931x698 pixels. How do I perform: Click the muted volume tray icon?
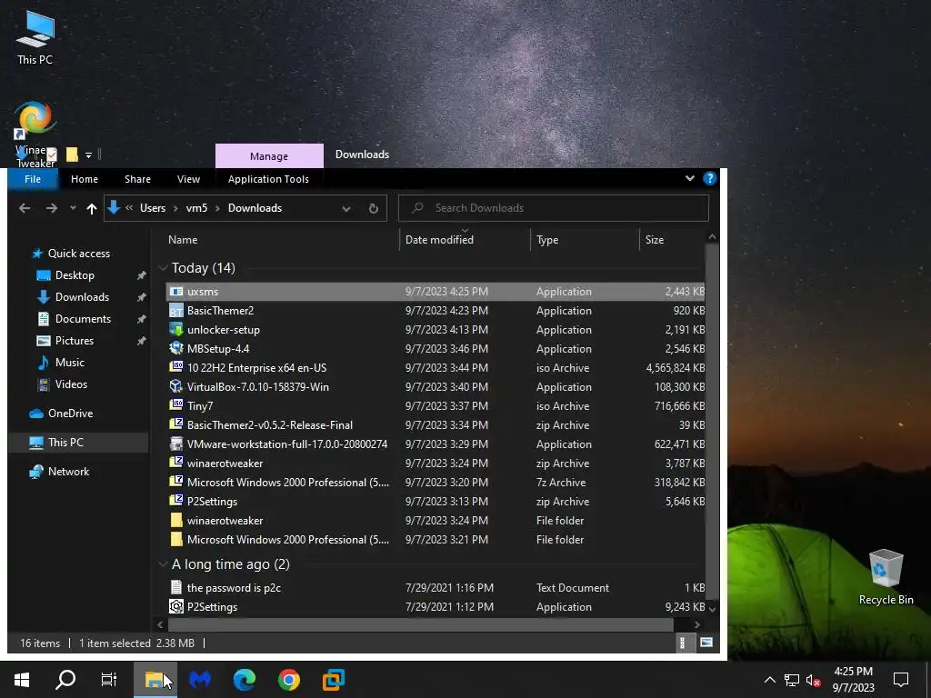(814, 680)
